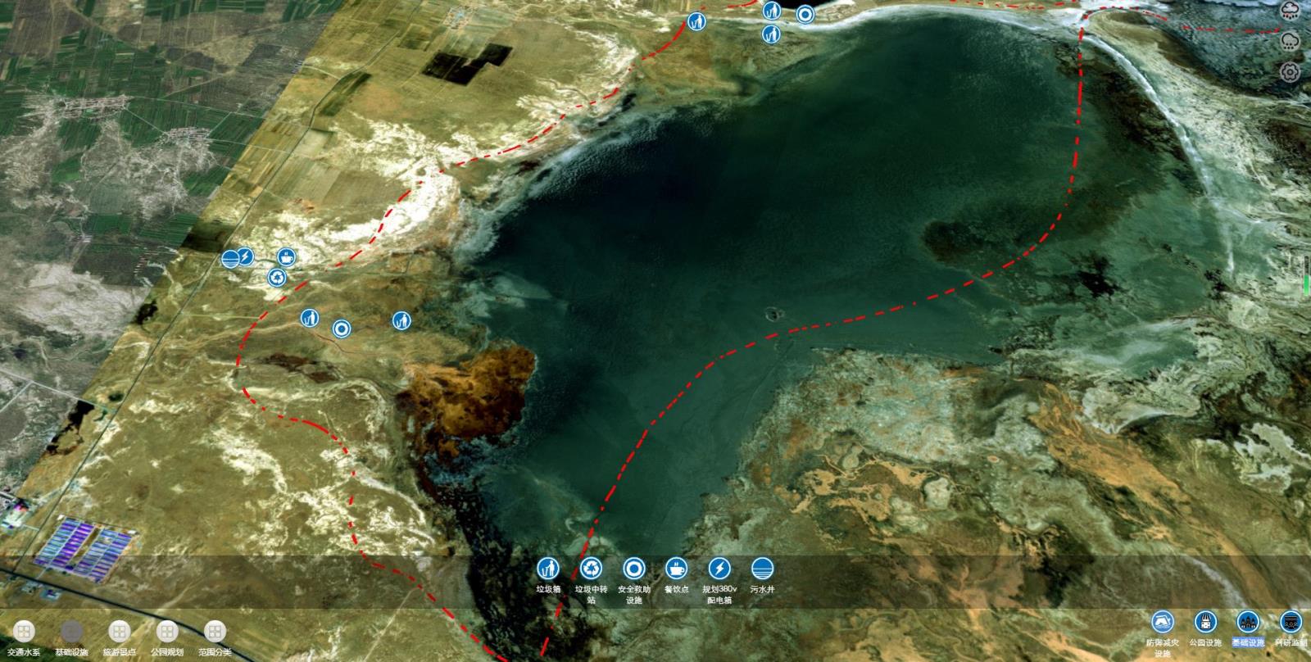Toggle the rain weather effect button

point(1291,11)
